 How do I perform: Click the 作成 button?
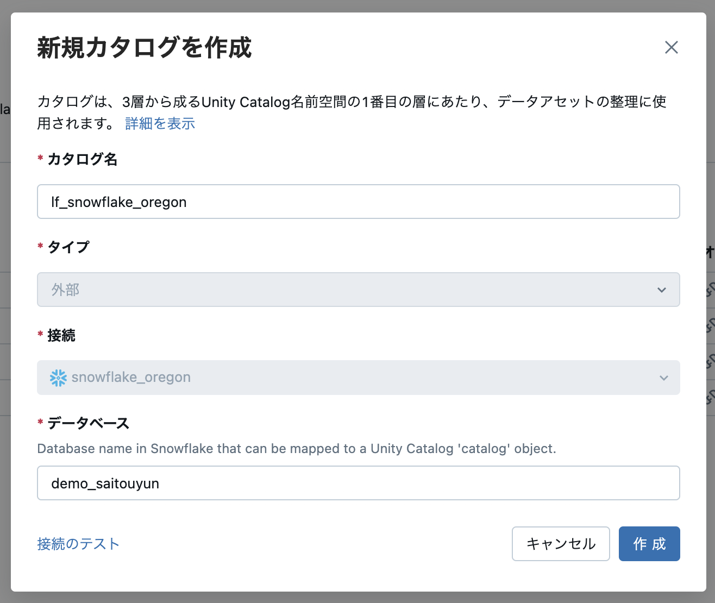(649, 544)
